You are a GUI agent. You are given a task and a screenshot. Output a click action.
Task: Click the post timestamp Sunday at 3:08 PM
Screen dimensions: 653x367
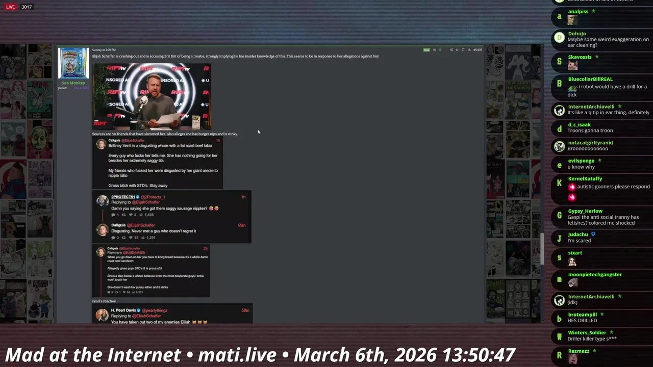point(104,50)
